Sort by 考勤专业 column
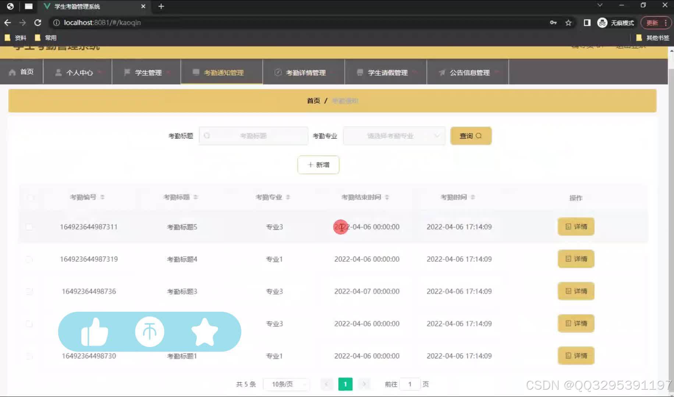This screenshot has height=397, width=674. (x=288, y=197)
